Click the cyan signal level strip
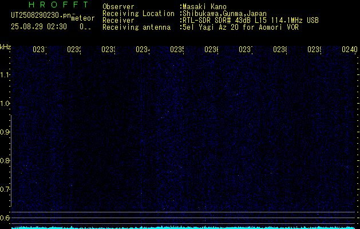The width and height of the screenshot is (360, 229). (x=184, y=227)
